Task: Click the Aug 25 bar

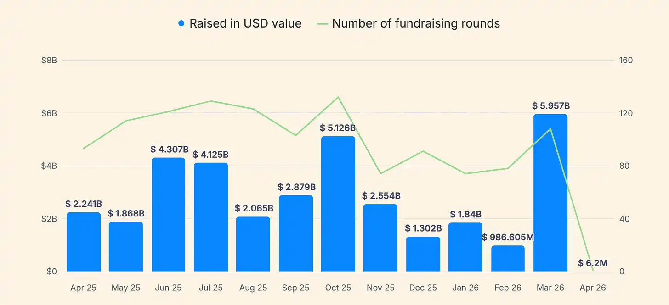Action: tap(253, 244)
